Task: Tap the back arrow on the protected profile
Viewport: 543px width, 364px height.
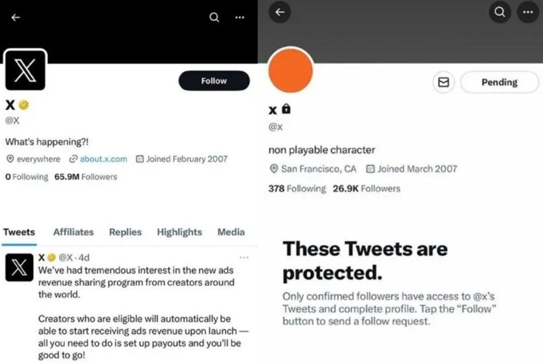Action: pos(280,13)
